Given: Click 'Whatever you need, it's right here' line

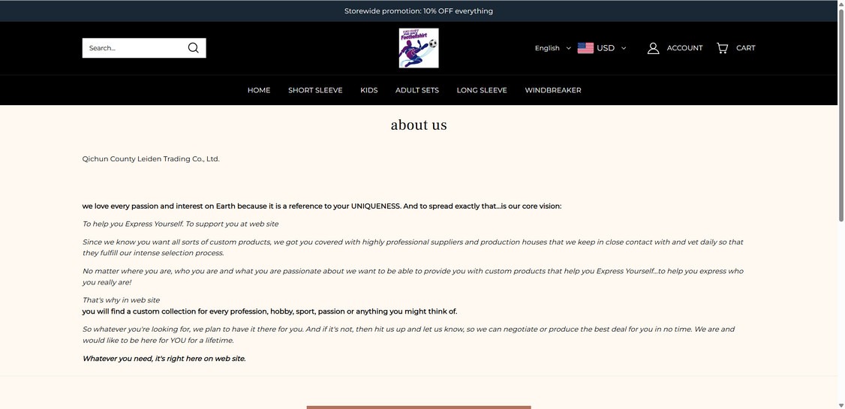Looking at the screenshot, I should pyautogui.click(x=164, y=359).
